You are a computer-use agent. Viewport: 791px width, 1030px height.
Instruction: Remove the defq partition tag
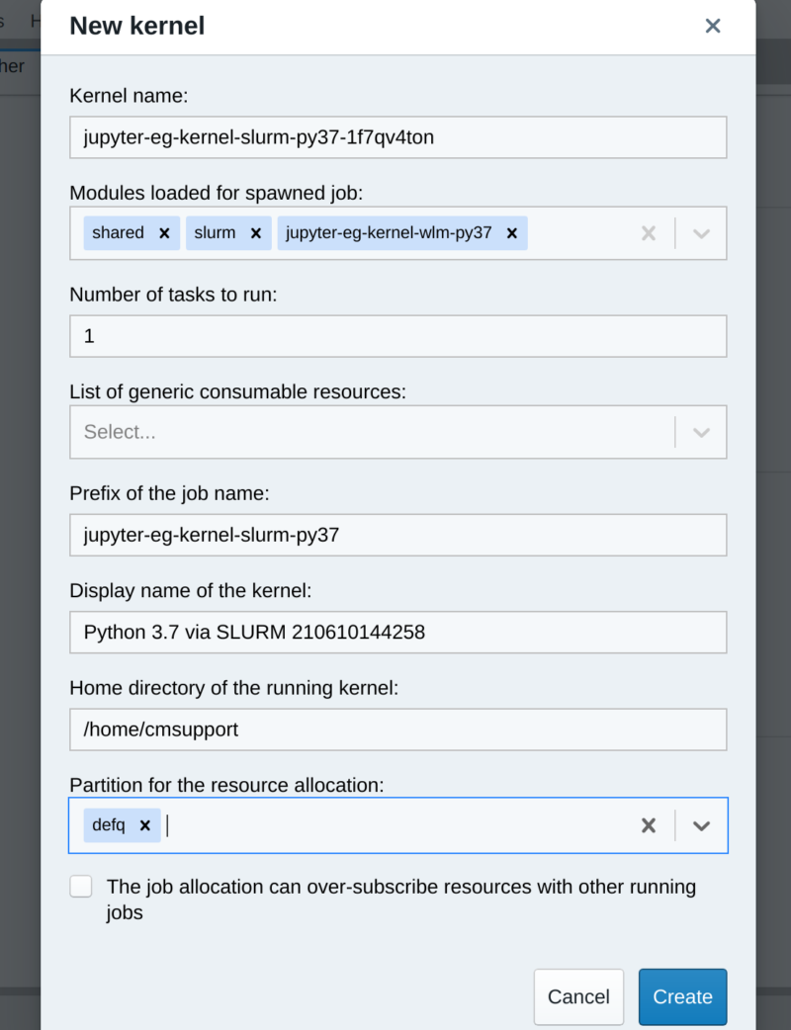point(146,825)
